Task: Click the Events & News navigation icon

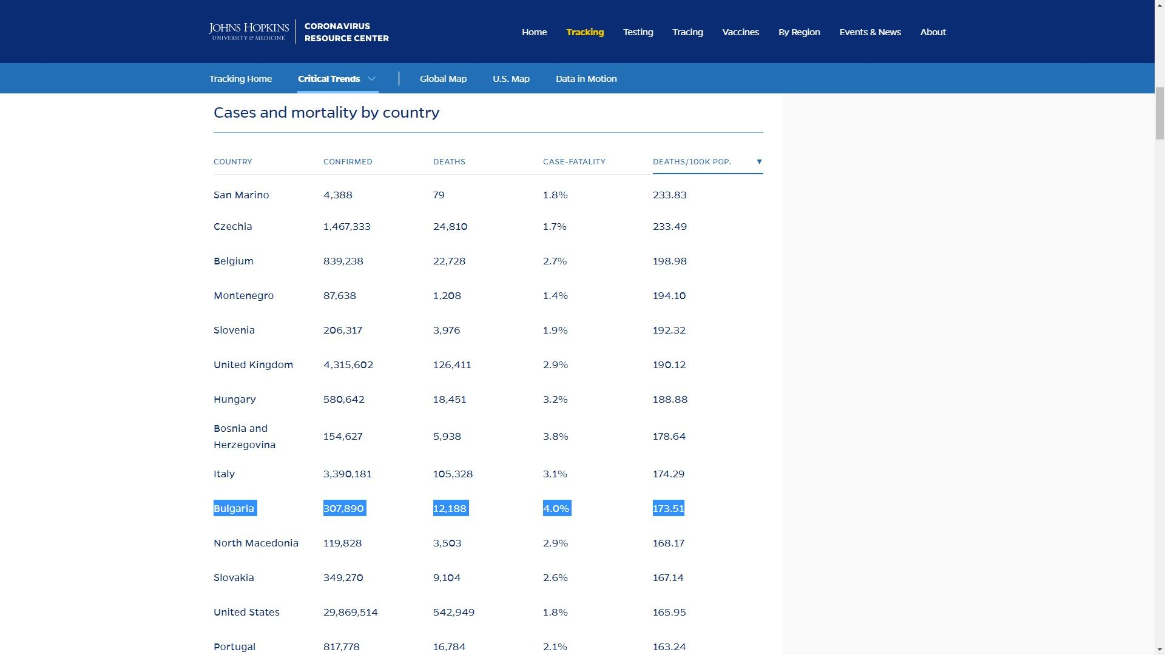Action: coord(869,32)
